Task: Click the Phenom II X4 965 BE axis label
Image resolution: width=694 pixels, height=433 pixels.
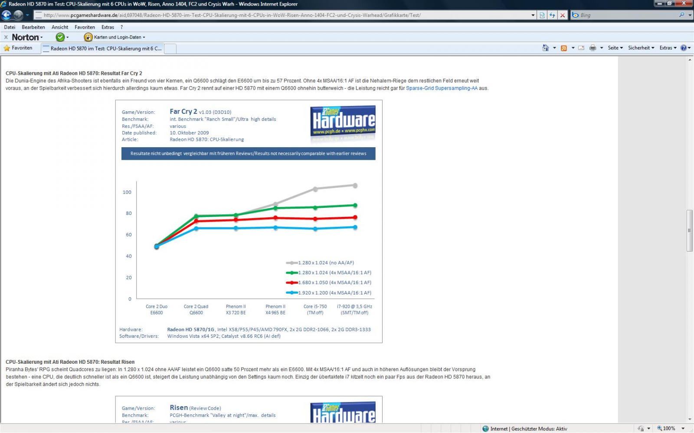Action: point(275,310)
